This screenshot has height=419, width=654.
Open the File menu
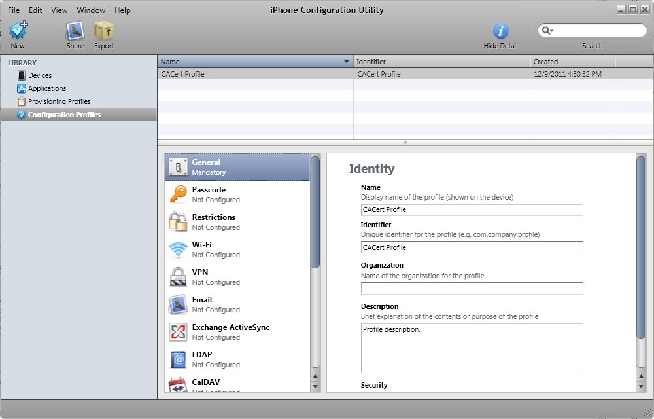[14, 10]
